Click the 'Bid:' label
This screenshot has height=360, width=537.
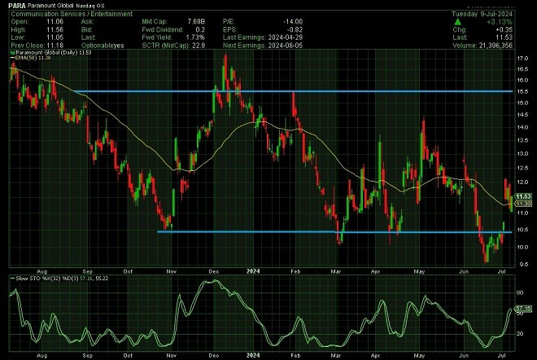[x=86, y=29]
